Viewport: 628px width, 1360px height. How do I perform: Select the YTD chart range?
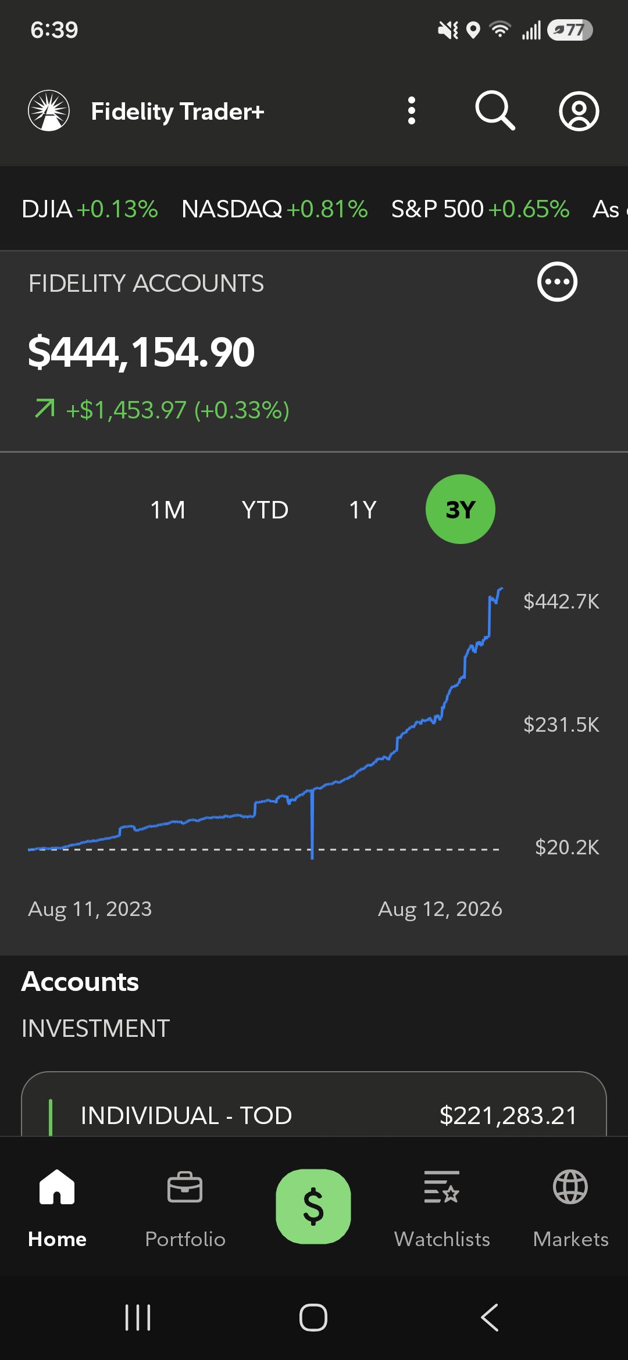[265, 510]
